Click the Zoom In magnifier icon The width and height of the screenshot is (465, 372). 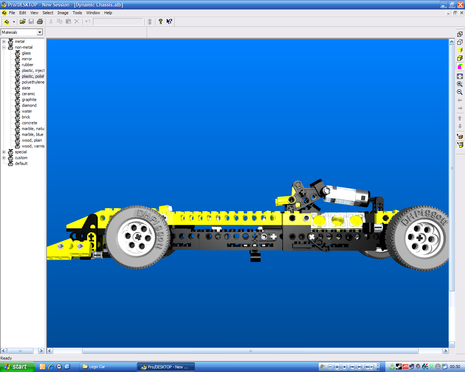460,84
